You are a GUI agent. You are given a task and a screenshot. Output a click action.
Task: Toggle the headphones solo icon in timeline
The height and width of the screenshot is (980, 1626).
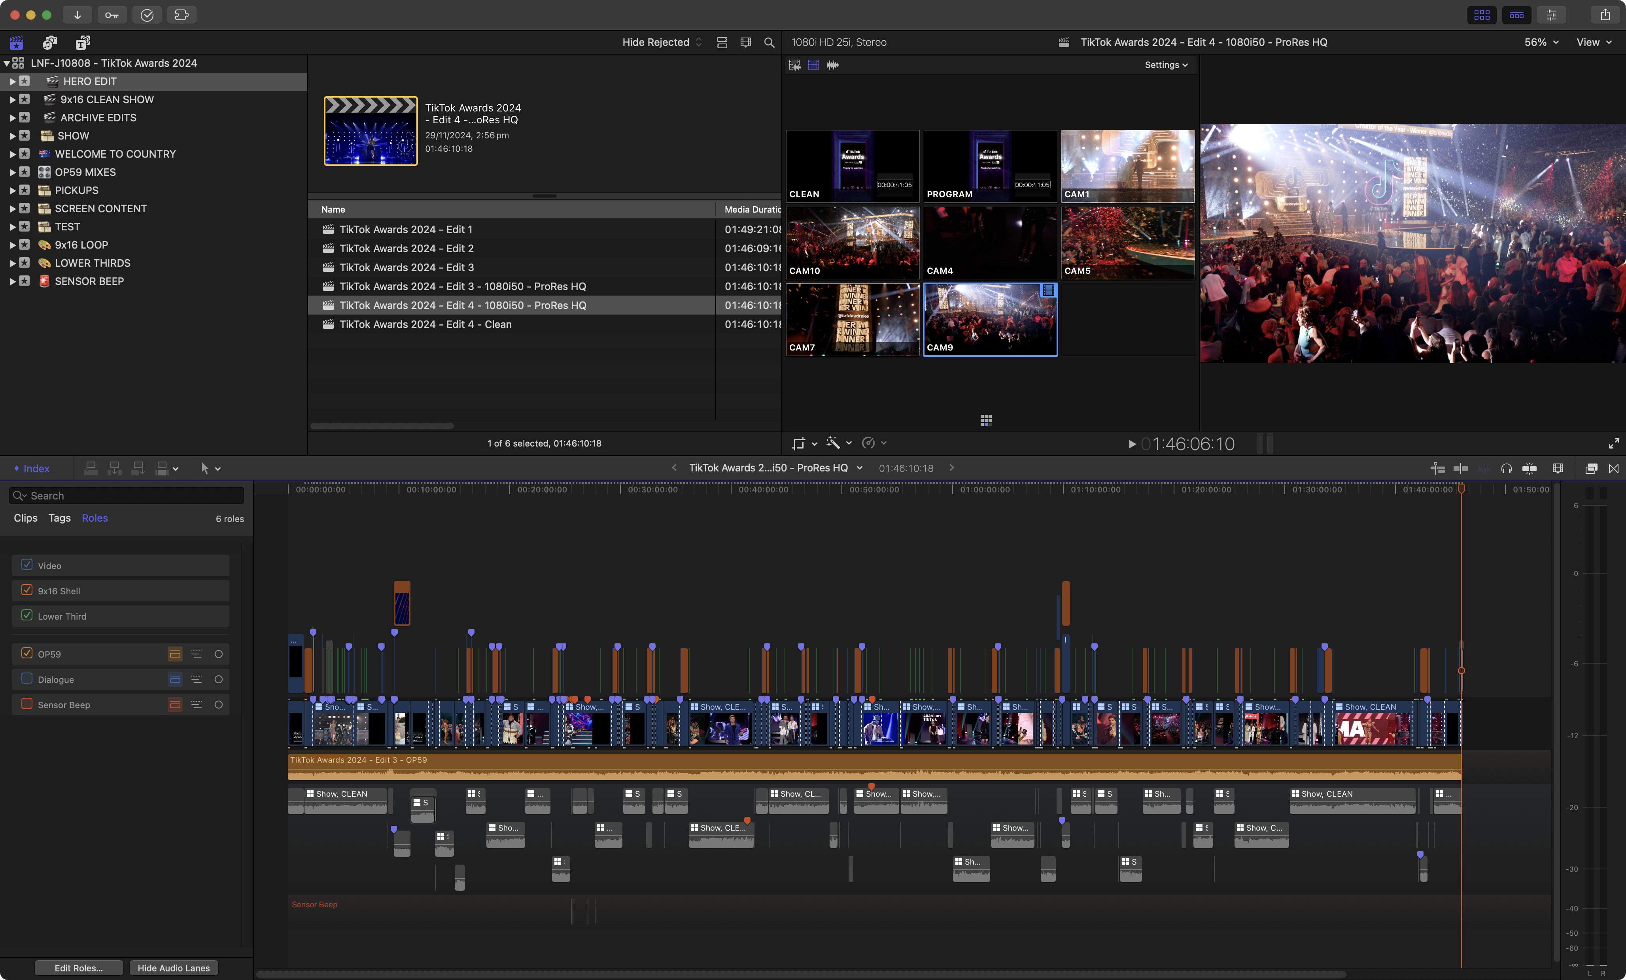(1506, 468)
